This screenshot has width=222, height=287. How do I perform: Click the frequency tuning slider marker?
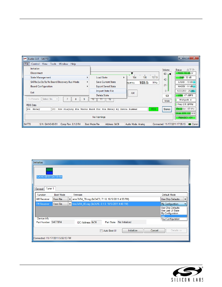coord(132,73)
